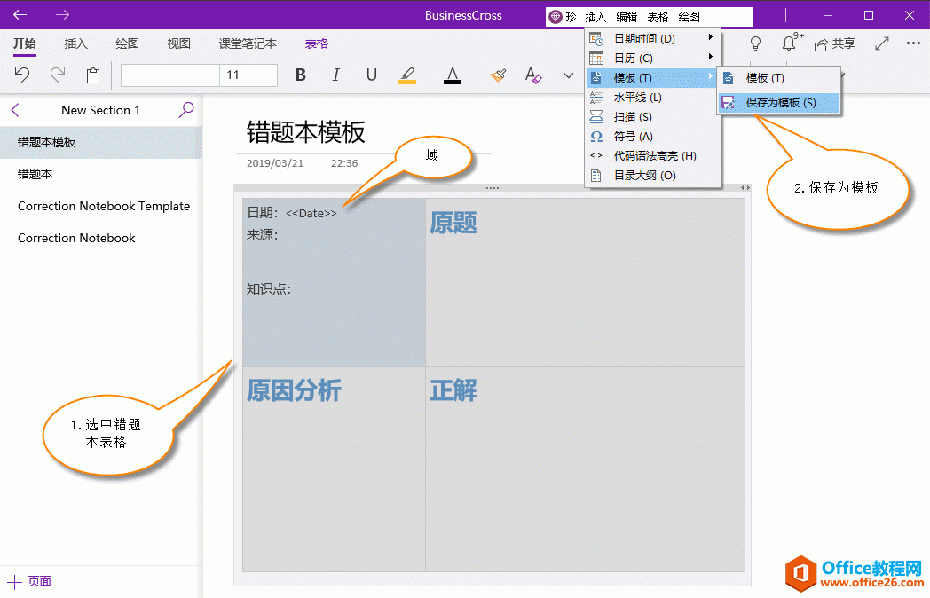
Task: Click the lightbulb help icon
Action: click(755, 43)
